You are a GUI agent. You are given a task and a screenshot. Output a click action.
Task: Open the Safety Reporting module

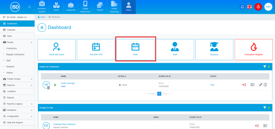click(114, 7)
